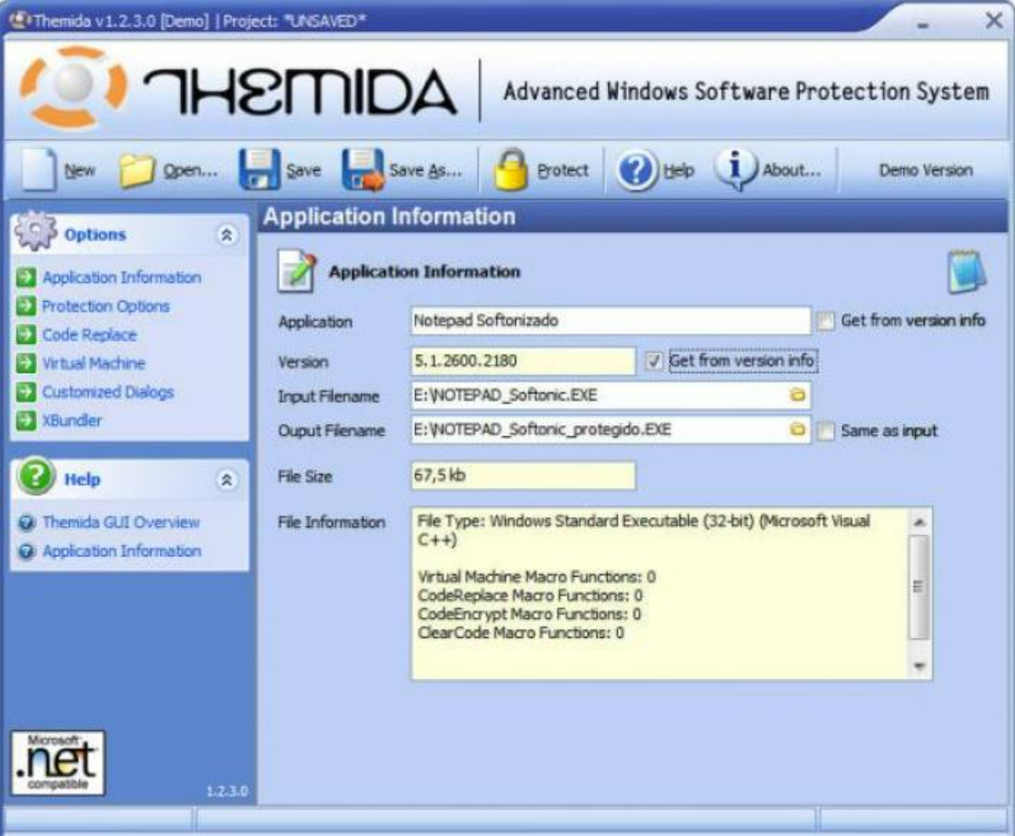Click the .net compatible logo
This screenshot has height=836, width=1015.
tap(57, 762)
